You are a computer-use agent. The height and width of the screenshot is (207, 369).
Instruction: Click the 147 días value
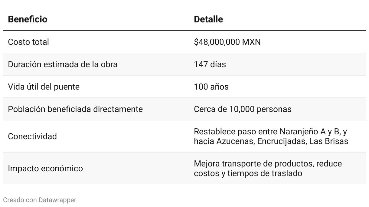point(210,64)
